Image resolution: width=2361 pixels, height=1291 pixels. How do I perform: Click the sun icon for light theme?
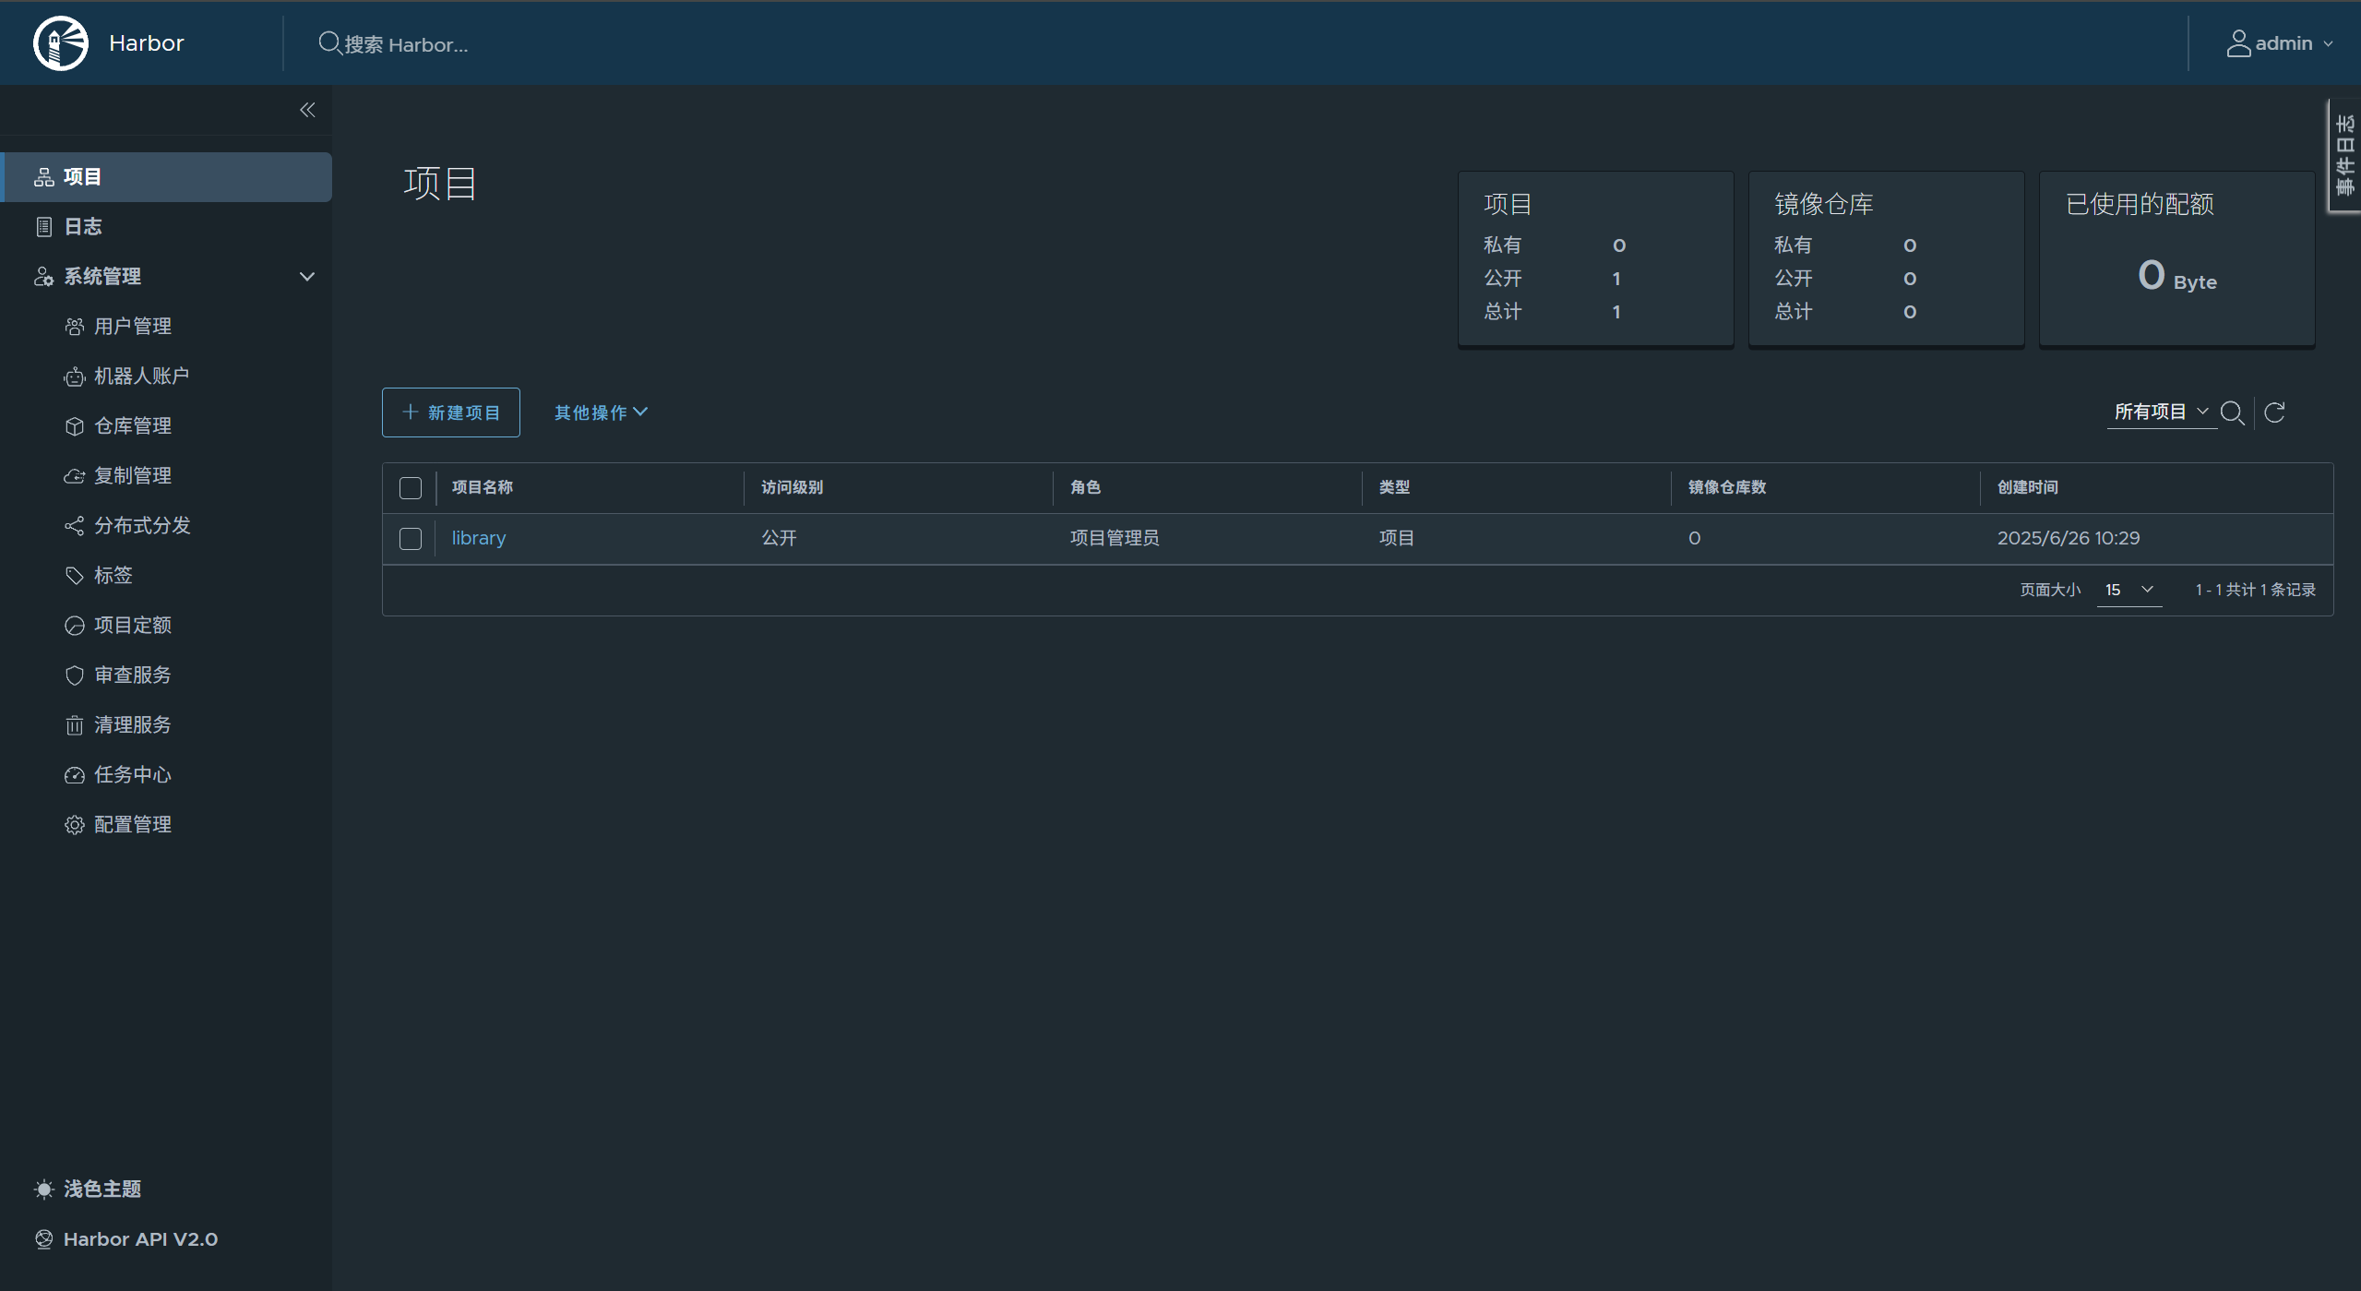tap(43, 1189)
